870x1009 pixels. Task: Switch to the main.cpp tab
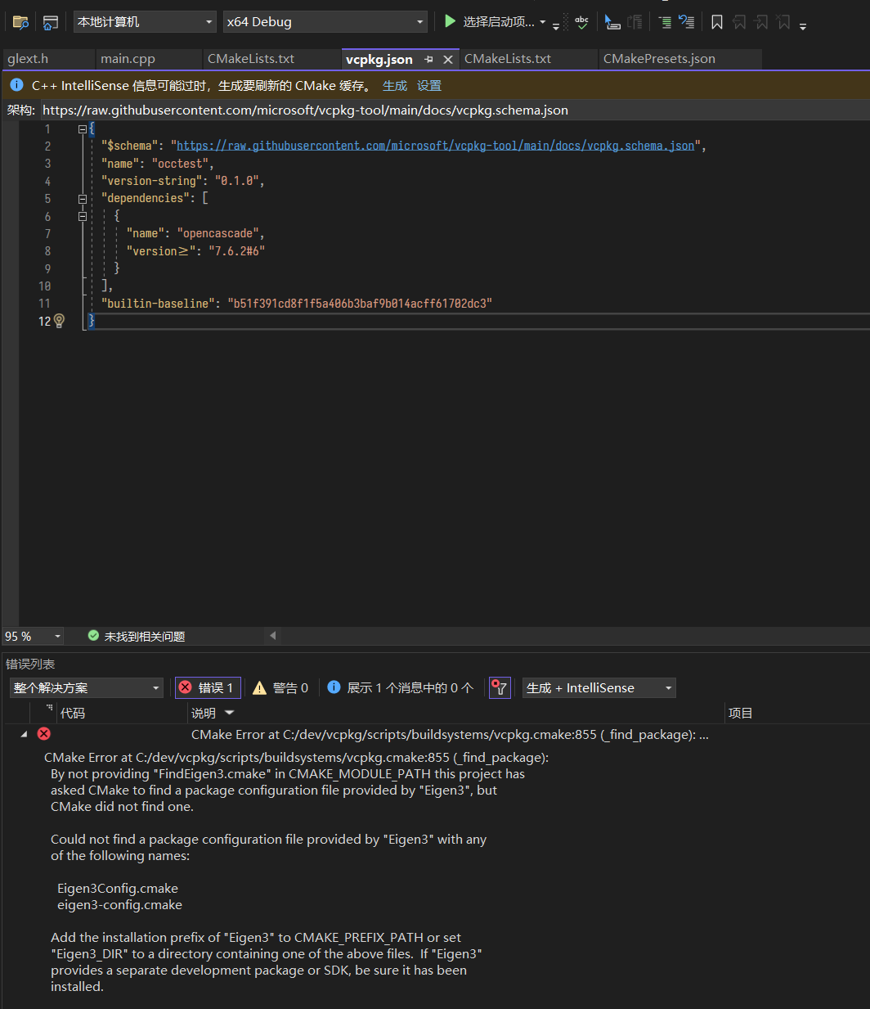tap(128, 58)
